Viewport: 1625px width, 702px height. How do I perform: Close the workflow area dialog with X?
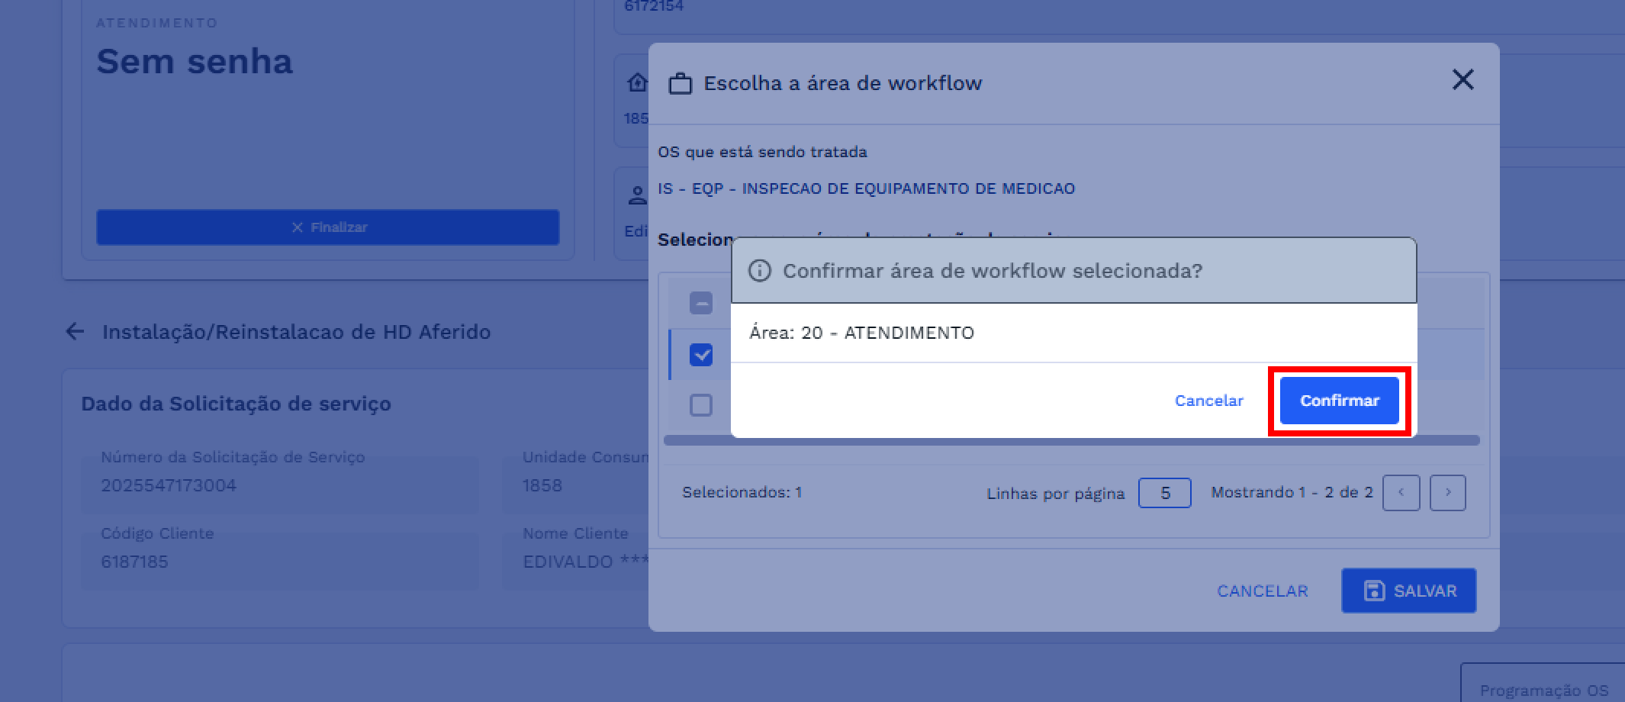point(1462,80)
